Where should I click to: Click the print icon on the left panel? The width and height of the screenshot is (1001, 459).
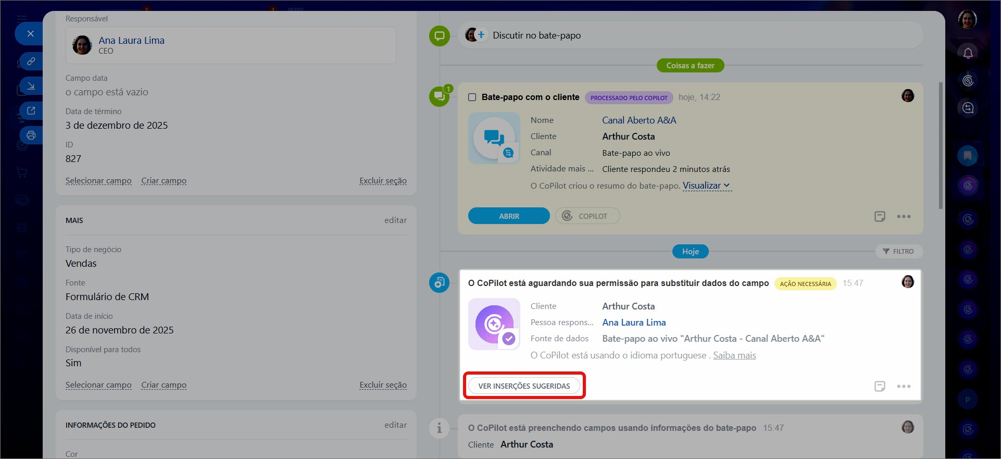point(31,135)
